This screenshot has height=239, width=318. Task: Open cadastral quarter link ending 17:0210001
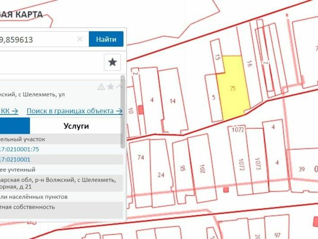(x=15, y=159)
